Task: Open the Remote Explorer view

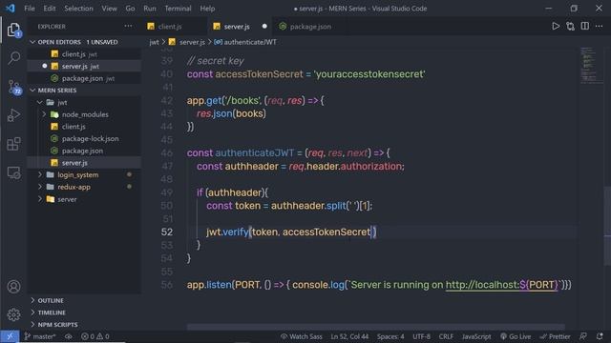Action: pyautogui.click(x=13, y=172)
